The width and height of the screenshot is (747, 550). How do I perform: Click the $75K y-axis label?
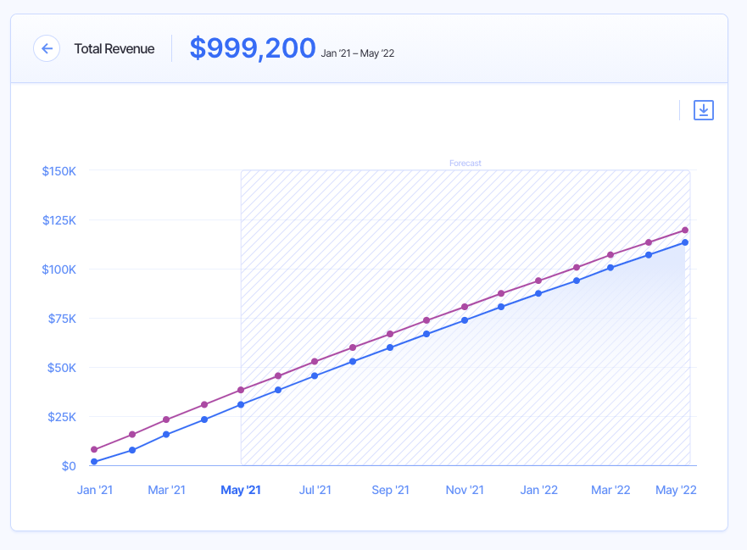[x=62, y=318]
